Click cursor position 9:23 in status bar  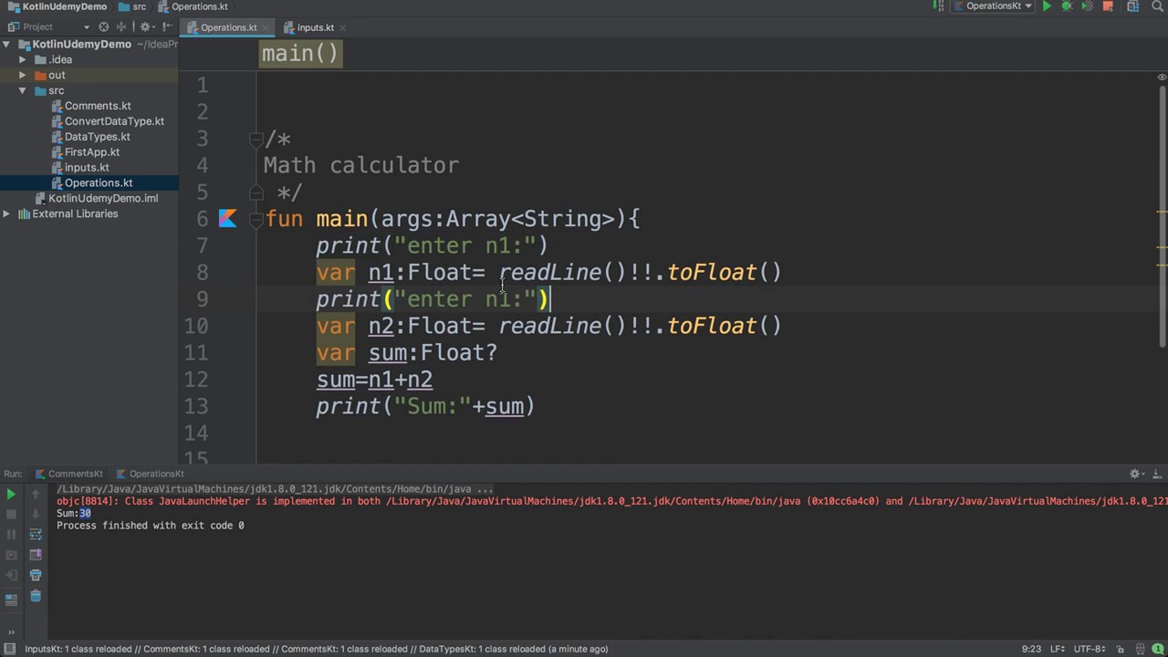[1031, 649]
